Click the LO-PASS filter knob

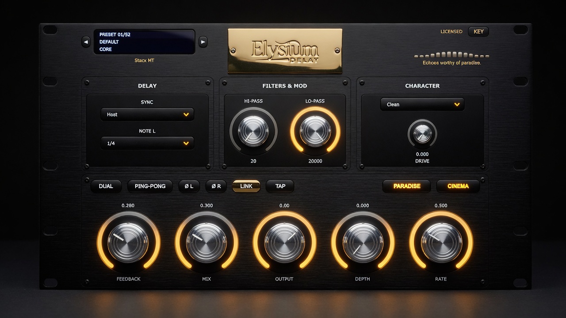click(x=315, y=131)
